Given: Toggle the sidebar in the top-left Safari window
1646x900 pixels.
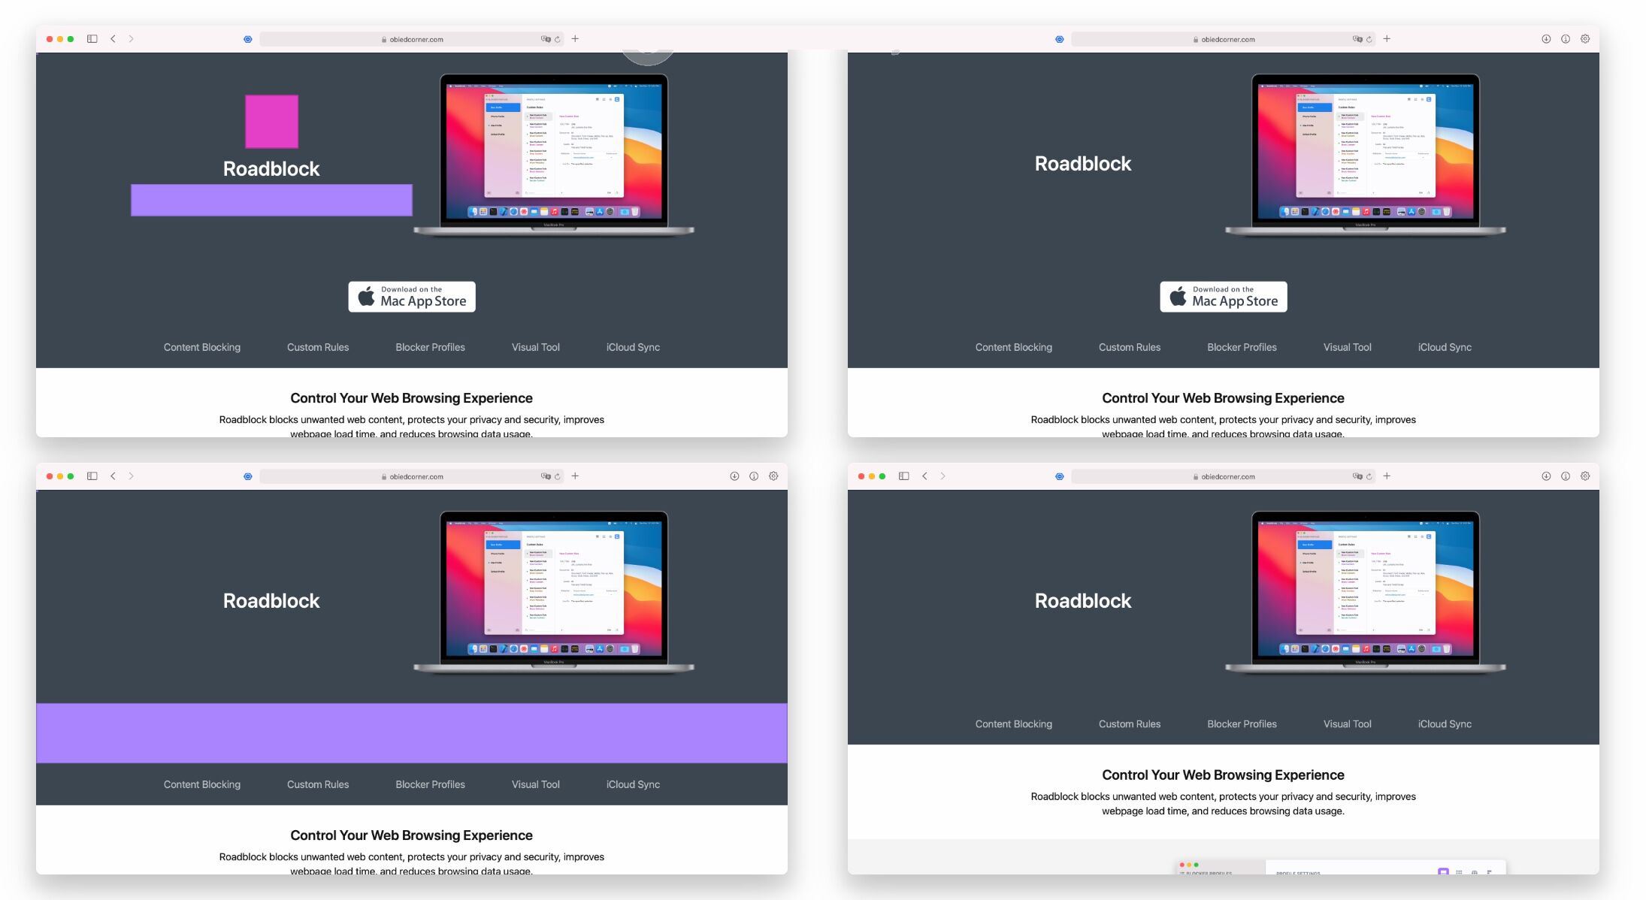Looking at the screenshot, I should tap(92, 39).
